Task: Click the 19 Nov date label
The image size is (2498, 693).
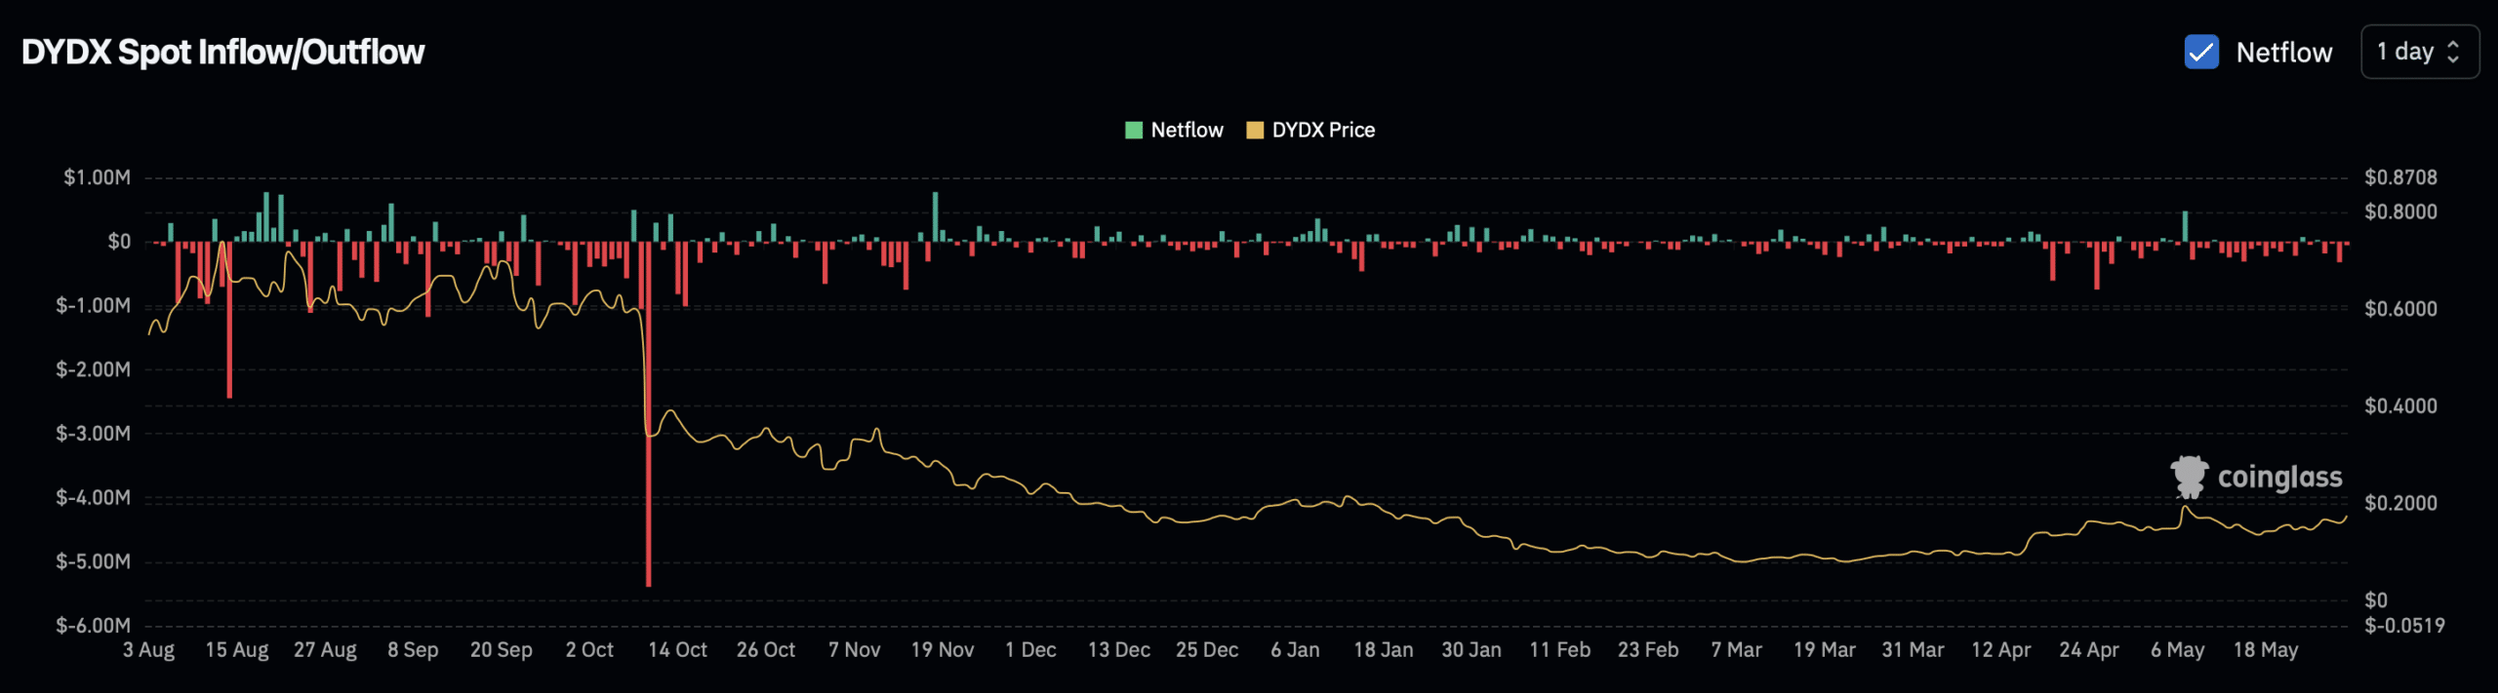Action: click(943, 650)
